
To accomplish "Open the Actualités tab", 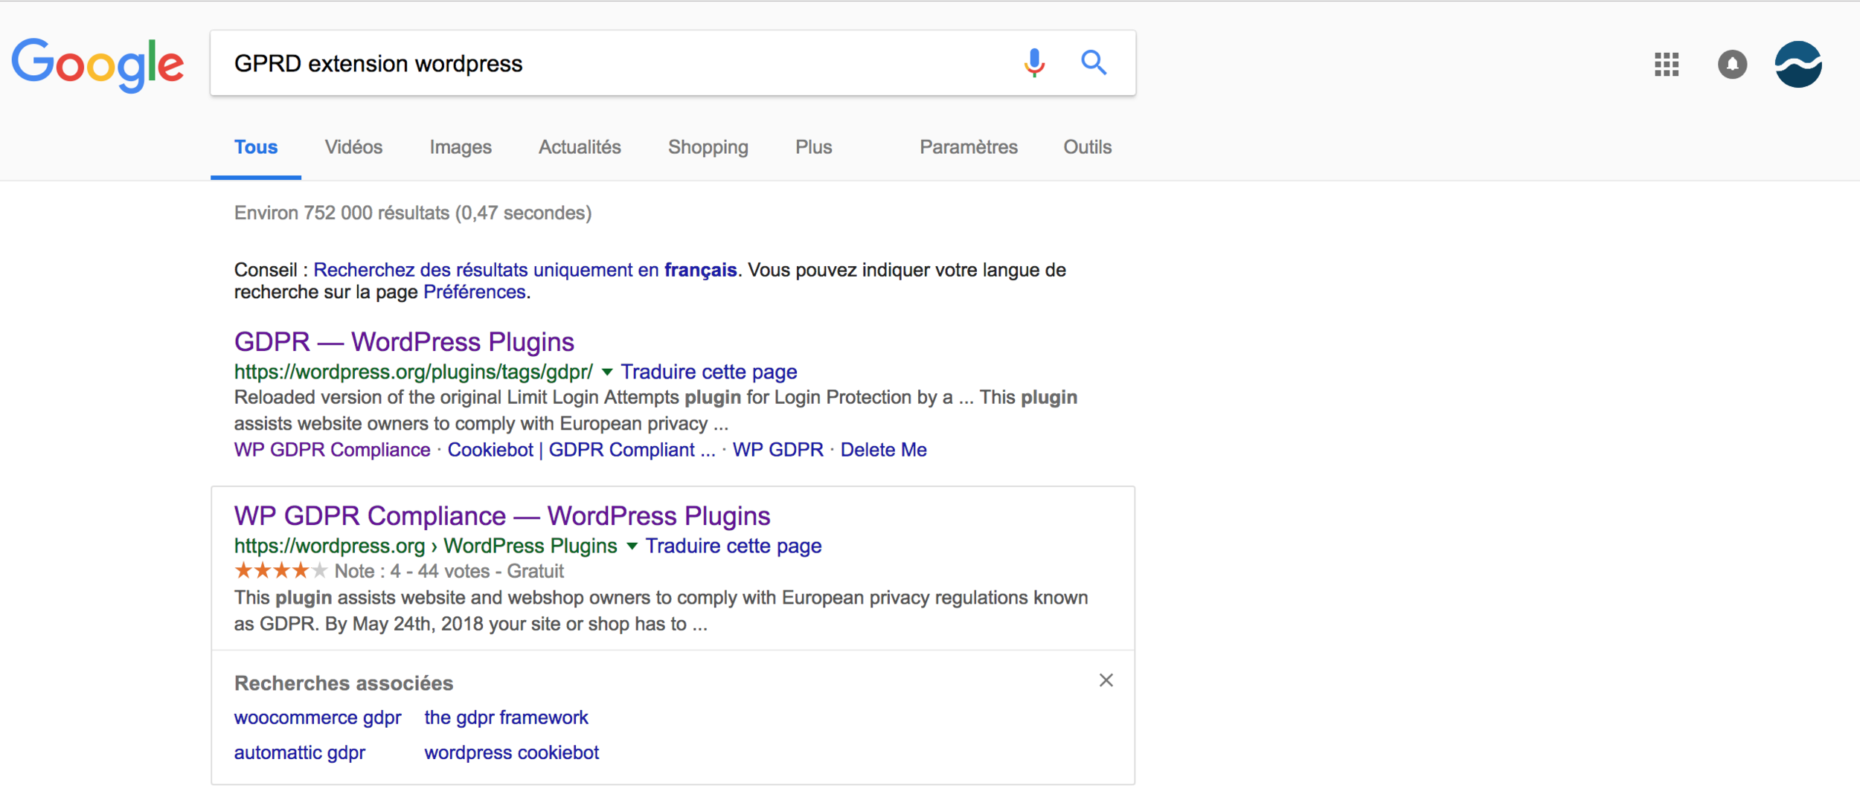I will [x=580, y=147].
